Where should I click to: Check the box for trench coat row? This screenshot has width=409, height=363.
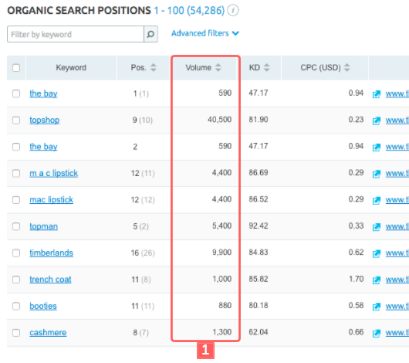[x=16, y=280]
